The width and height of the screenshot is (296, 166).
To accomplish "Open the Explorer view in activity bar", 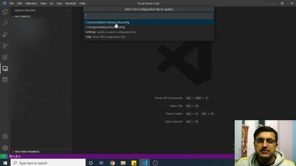I will [5, 12].
